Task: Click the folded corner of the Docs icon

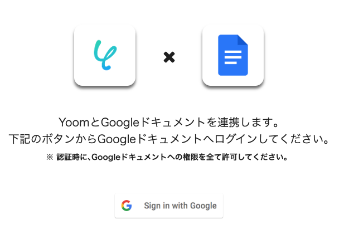Action: pos(243,40)
